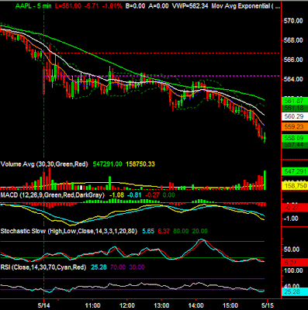Click the red 6.37 stochastic value tag

(294, 263)
